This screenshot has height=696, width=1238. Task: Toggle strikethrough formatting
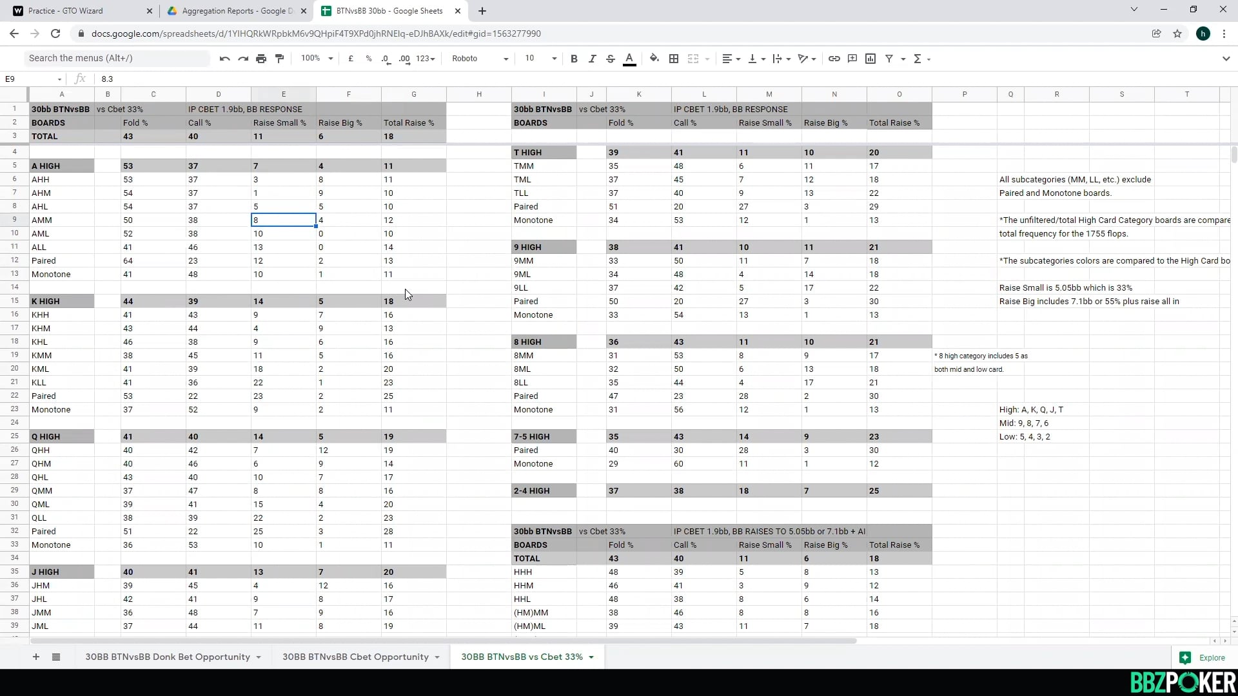[x=611, y=58]
